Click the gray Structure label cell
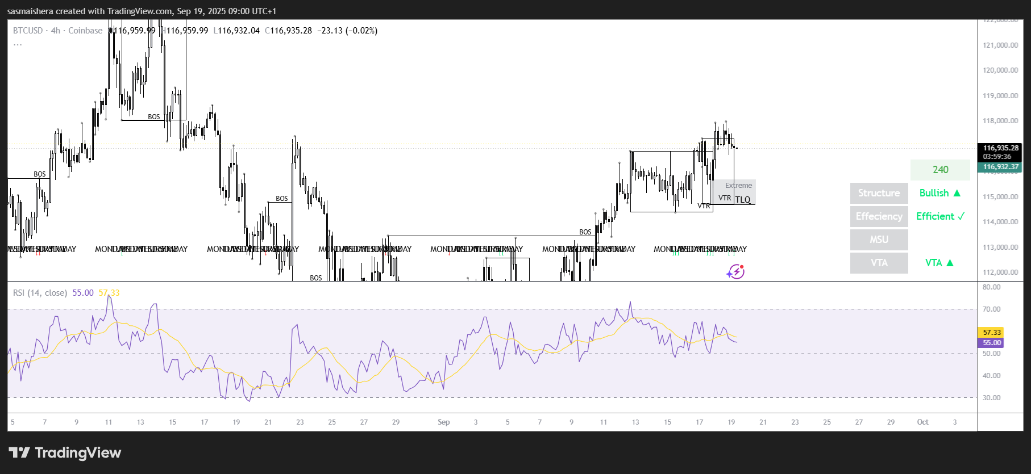The image size is (1031, 474). tap(879, 193)
